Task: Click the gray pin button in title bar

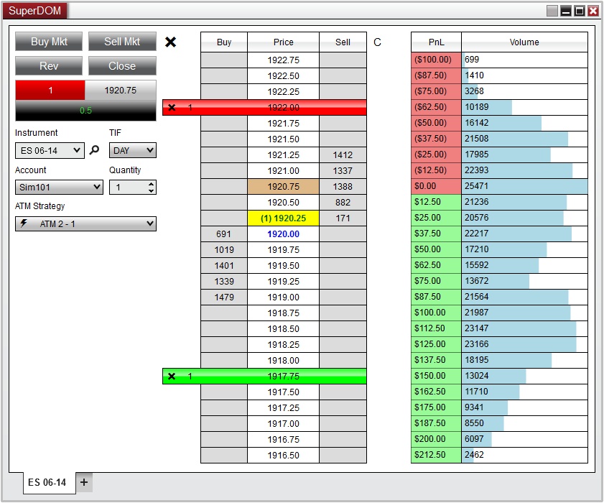Action: point(552,11)
